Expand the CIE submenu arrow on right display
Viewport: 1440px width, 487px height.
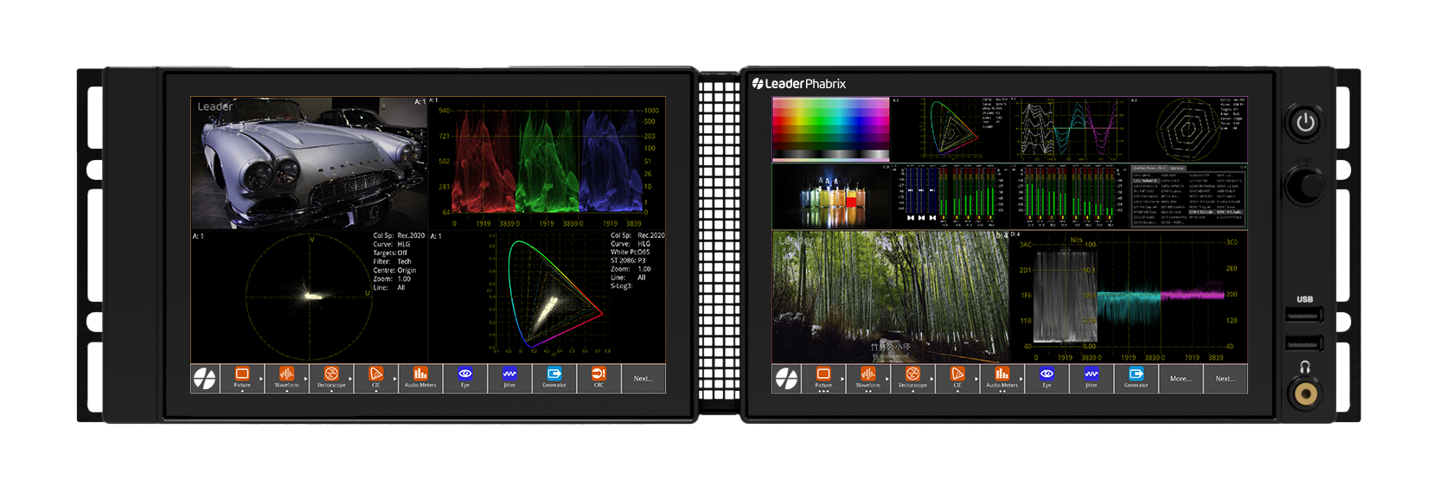(976, 379)
